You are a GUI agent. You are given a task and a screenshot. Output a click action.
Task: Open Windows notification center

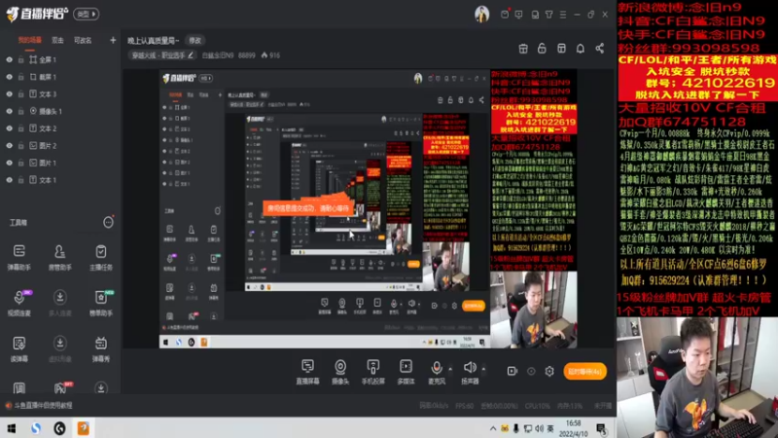point(602,428)
